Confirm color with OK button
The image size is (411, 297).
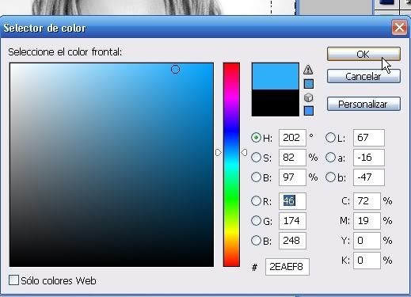click(363, 54)
